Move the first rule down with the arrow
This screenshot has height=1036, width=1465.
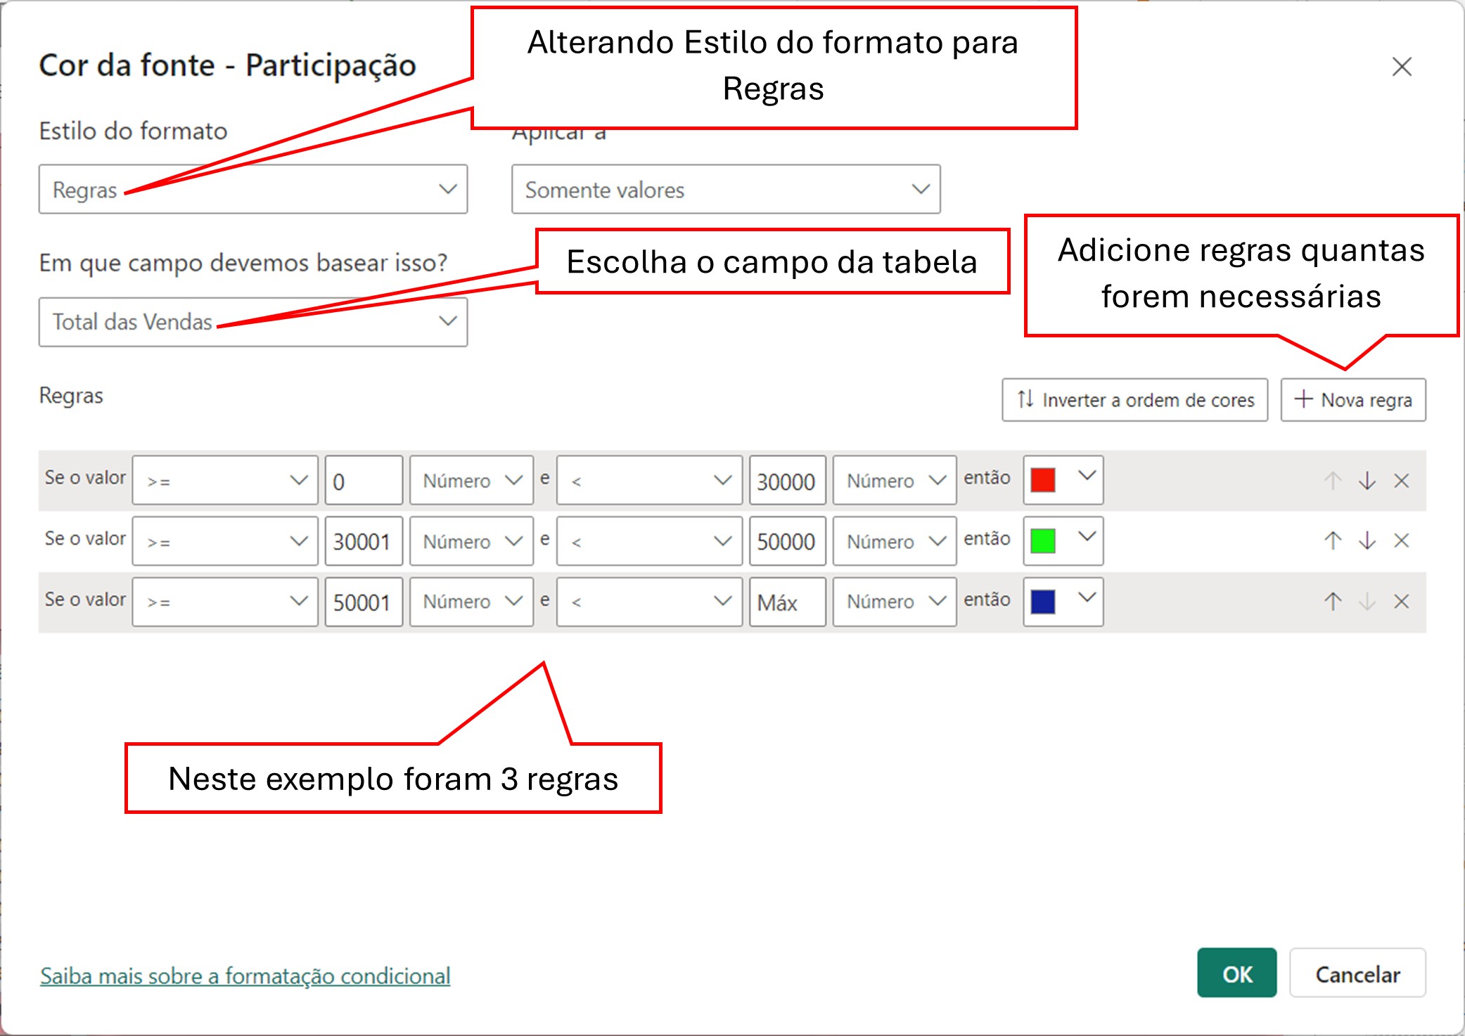(1367, 481)
